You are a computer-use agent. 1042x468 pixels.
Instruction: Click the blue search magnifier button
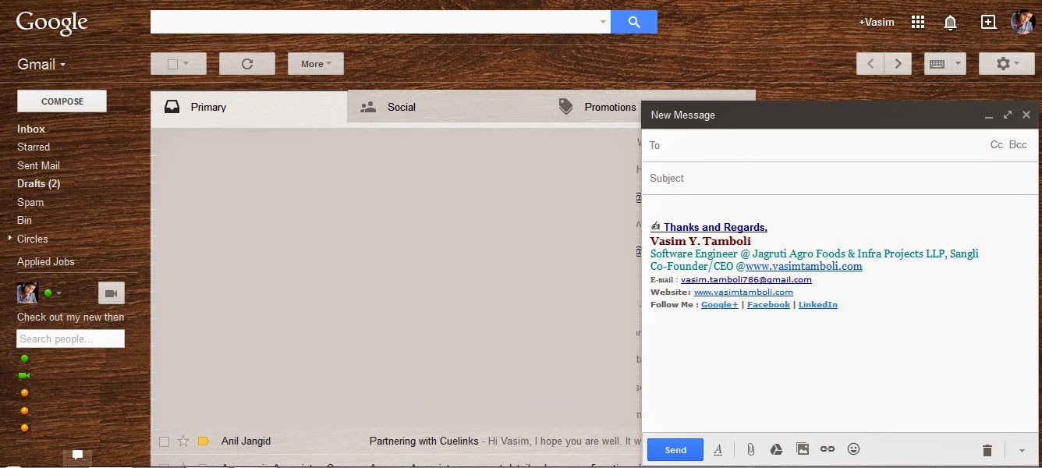(x=634, y=22)
